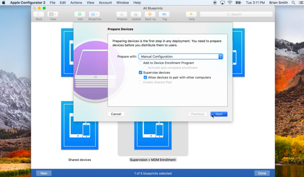Uncheck Supervise devices checkbox
The width and height of the screenshot is (304, 177).
click(140, 72)
